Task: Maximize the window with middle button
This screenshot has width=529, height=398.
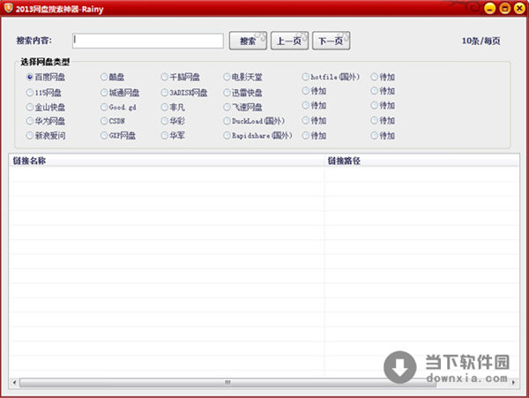Action: (x=504, y=8)
